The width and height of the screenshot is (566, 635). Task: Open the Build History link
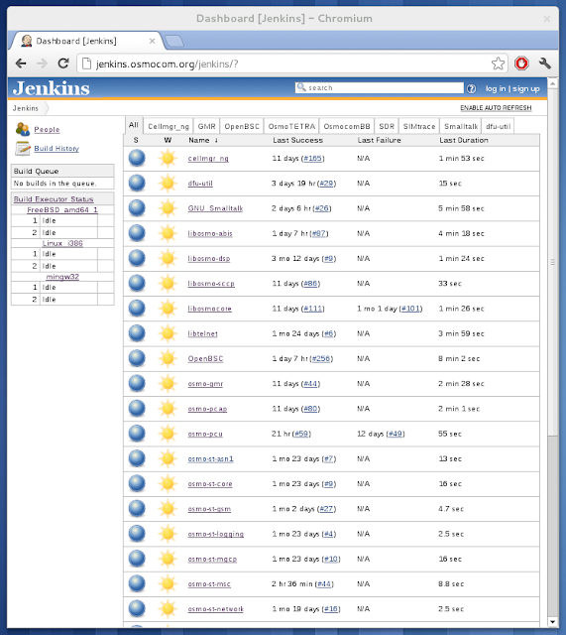pyautogui.click(x=57, y=148)
